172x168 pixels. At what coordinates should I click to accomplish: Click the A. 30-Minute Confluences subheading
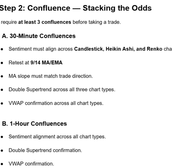39,36
